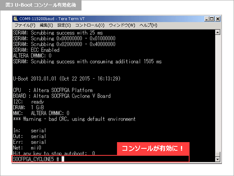Click the scrollbar down arrow
The height and width of the screenshot is (176, 234).
[218, 159]
